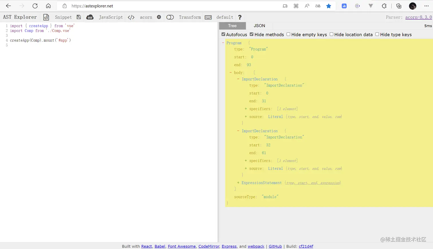Expand the ExpressionStatement node
433x249 pixels.
[238, 183]
